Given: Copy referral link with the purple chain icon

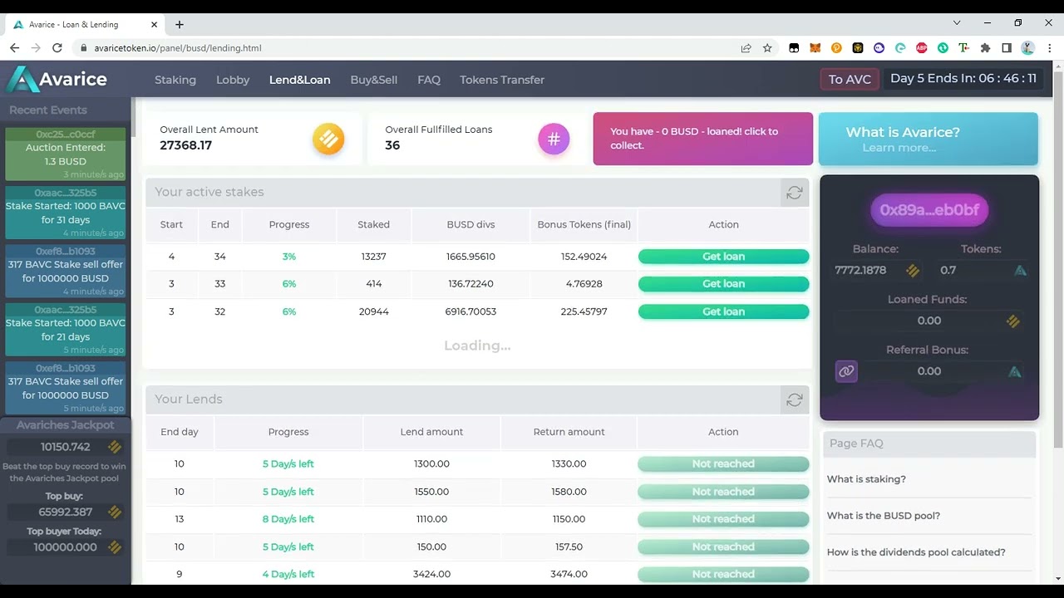Looking at the screenshot, I should click(x=846, y=371).
